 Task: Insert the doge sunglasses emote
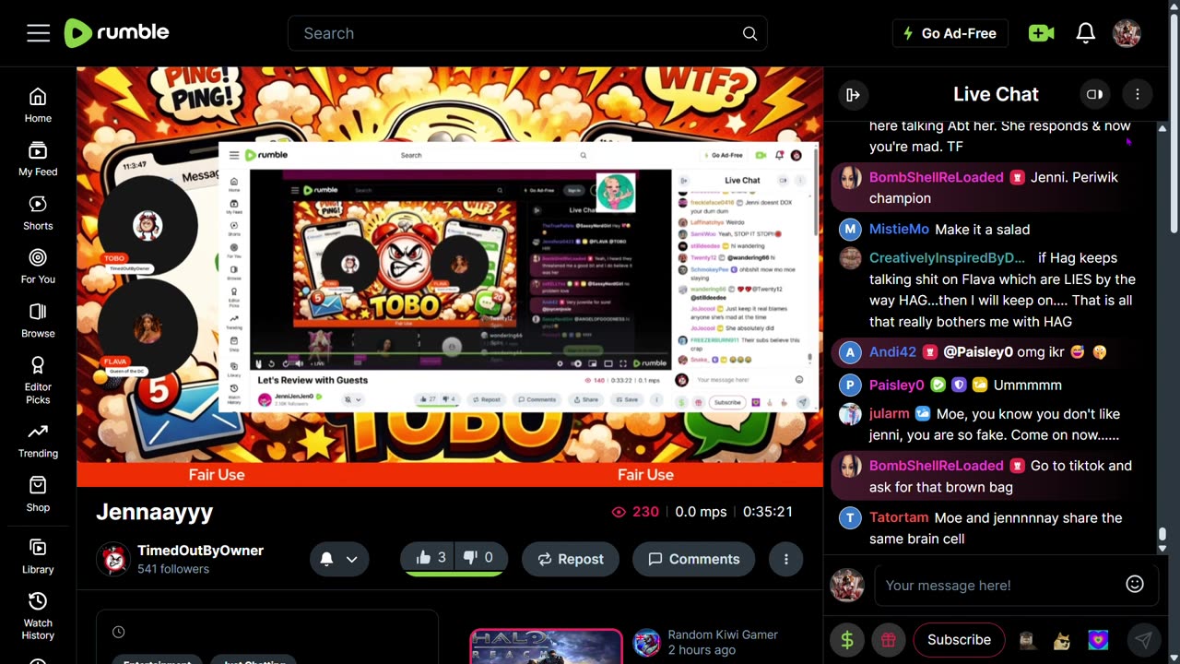1062,639
